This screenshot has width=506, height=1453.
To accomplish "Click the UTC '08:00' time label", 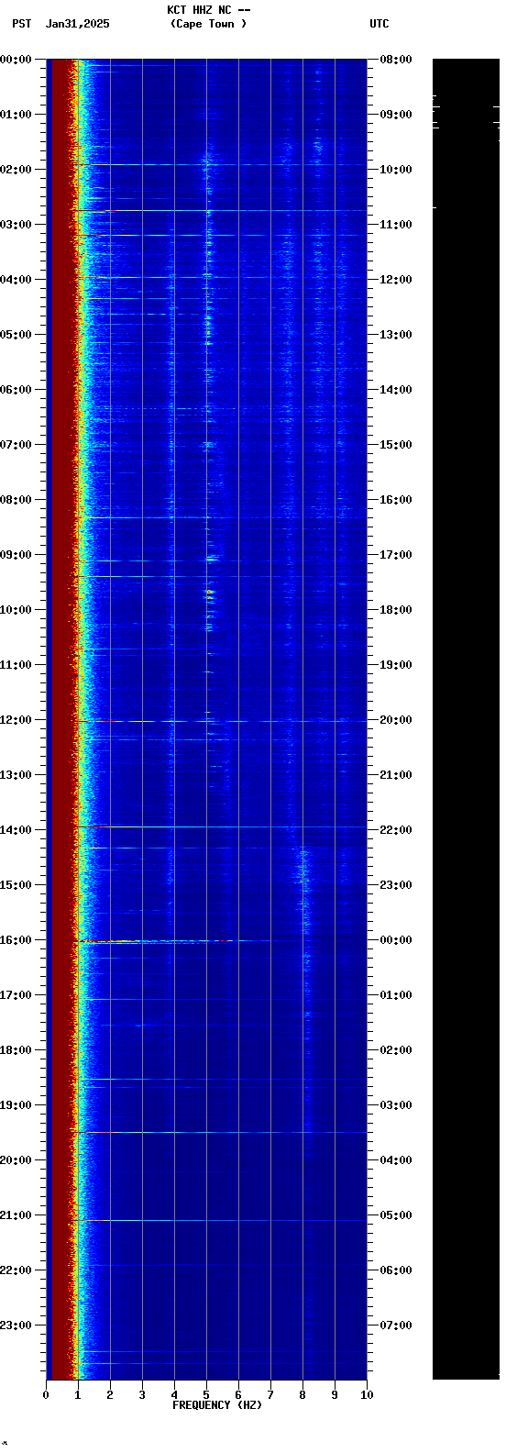I will (396, 60).
